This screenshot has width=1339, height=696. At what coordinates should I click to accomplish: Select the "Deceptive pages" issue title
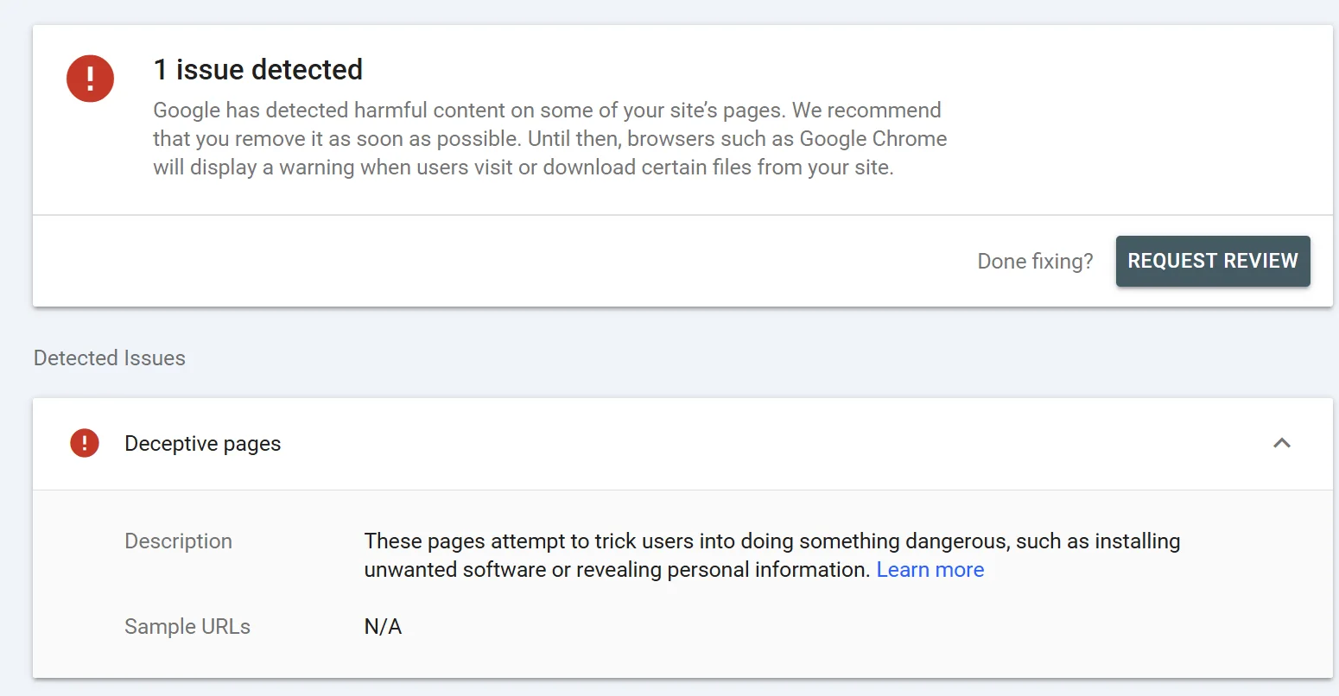pos(203,444)
